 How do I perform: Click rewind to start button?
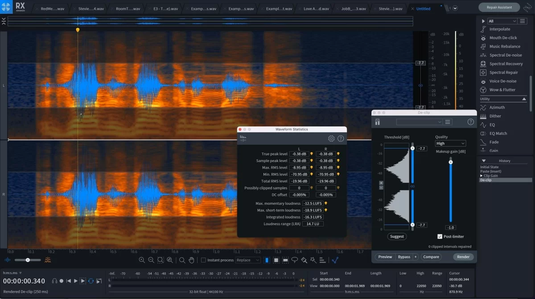click(x=69, y=281)
